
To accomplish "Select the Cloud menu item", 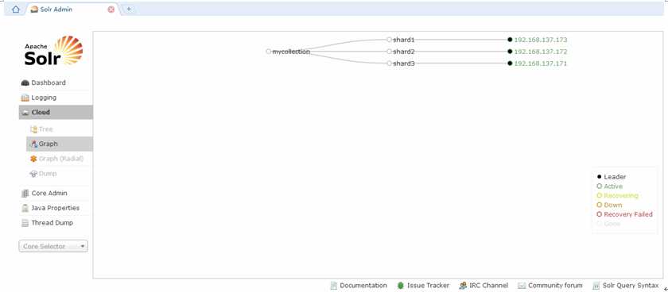I will click(56, 112).
